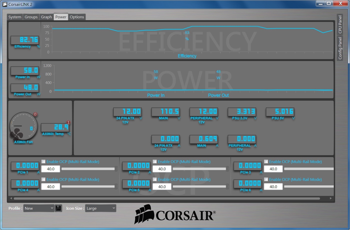
Task: Select the PCIe 5 current readout
Action: click(x=136, y=184)
